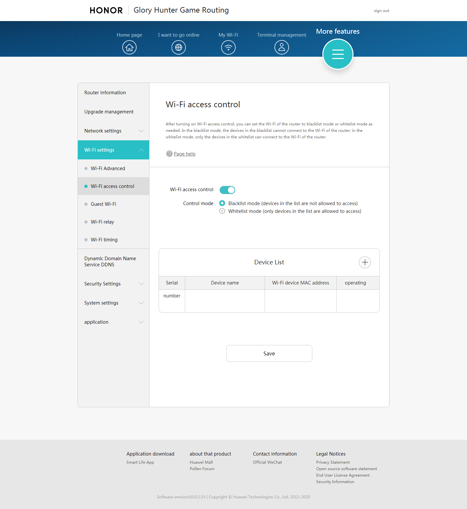Click the Device name column header
The height and width of the screenshot is (509, 467).
(225, 283)
